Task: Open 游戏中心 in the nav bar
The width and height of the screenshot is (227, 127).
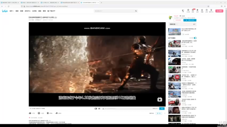Action: tap(28, 11)
